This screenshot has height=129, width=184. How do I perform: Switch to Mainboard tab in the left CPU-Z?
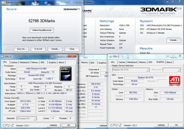pos(24,62)
